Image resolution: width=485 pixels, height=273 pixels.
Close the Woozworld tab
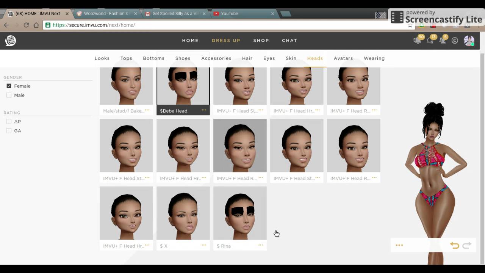[136, 14]
